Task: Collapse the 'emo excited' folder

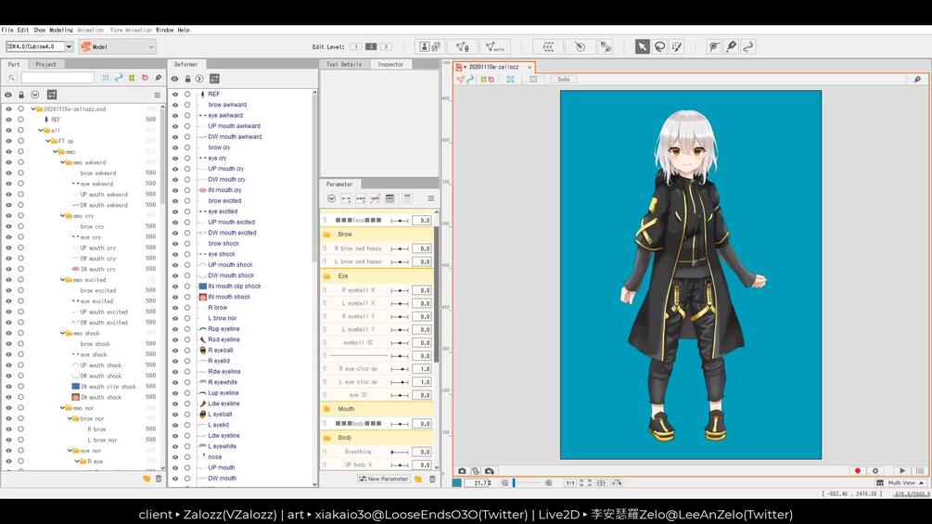Action: (x=62, y=280)
